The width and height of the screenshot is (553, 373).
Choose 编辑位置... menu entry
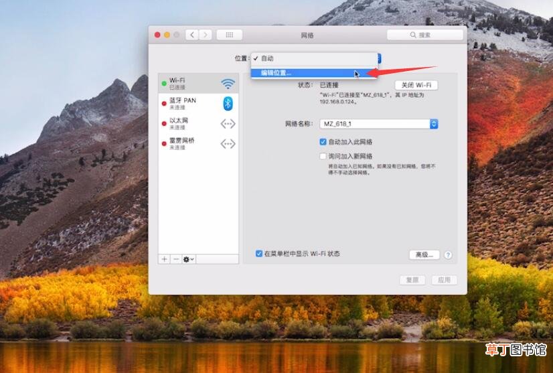click(314, 73)
